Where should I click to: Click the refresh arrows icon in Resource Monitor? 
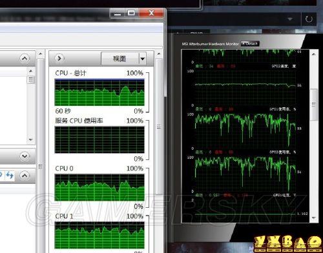coord(9,175)
